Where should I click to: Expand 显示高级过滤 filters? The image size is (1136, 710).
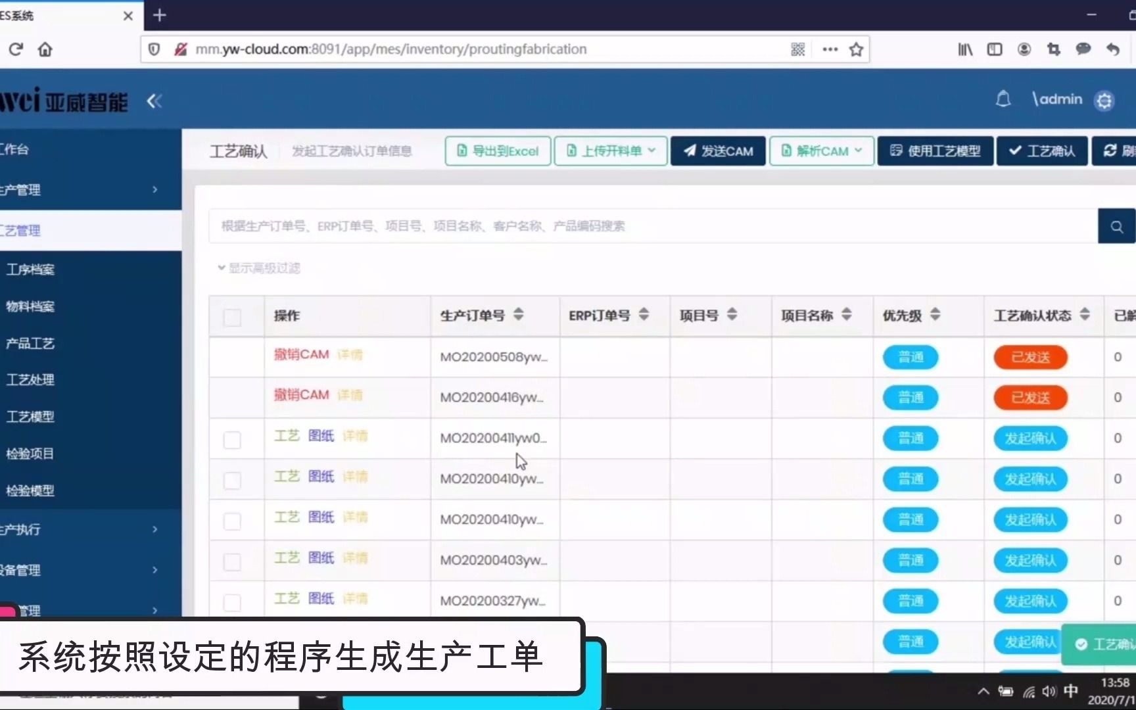[x=259, y=268]
